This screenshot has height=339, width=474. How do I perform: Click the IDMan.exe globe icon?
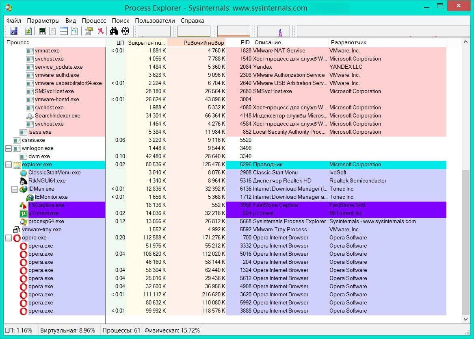coord(23,189)
